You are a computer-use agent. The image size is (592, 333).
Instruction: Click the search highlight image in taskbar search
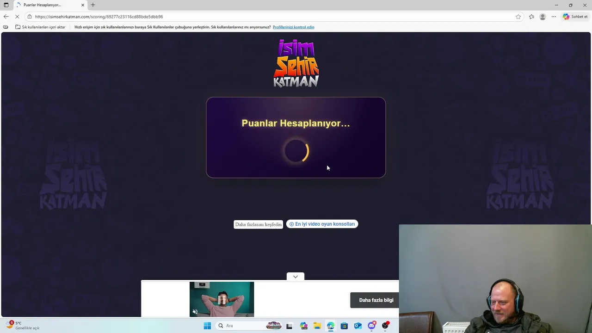tap(274, 326)
